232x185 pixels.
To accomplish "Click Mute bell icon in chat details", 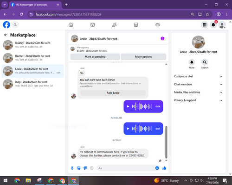I will click(192, 62).
